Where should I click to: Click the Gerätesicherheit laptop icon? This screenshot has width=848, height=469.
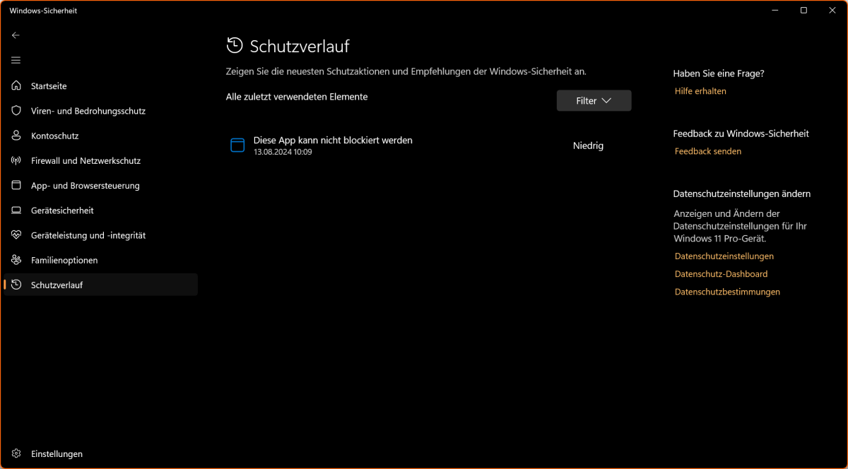click(16, 210)
